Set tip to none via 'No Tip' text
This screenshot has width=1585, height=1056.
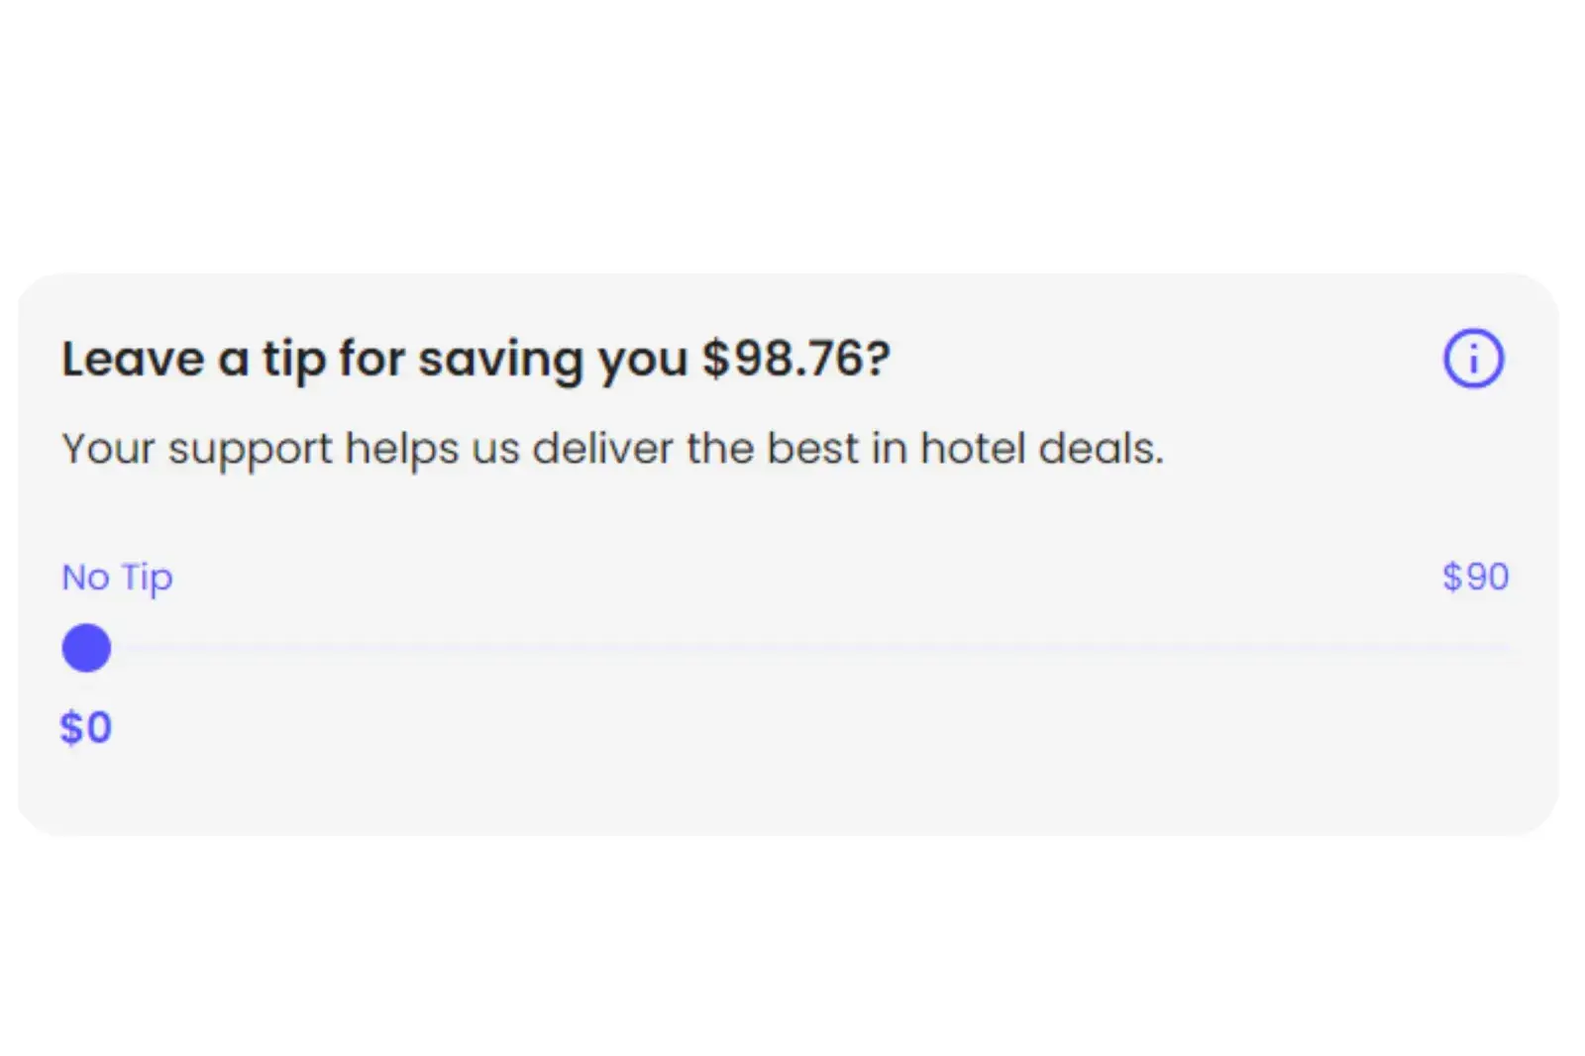(117, 578)
